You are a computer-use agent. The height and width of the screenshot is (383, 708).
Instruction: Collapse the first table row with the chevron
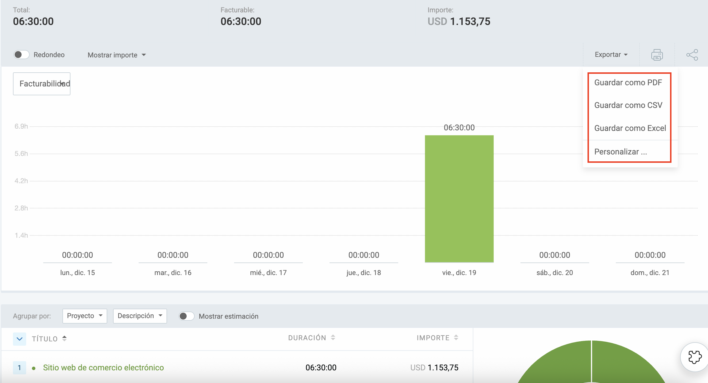tap(19, 339)
